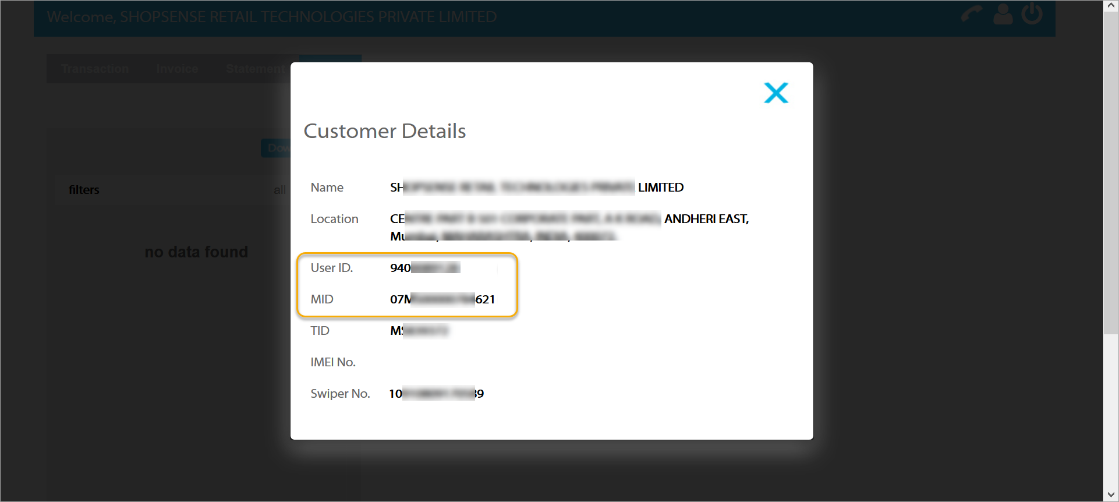Switch to the Transaction tab
The height and width of the screenshot is (502, 1119).
95,69
